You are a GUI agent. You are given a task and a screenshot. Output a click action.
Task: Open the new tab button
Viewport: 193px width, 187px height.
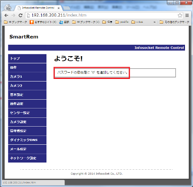pos(67,8)
